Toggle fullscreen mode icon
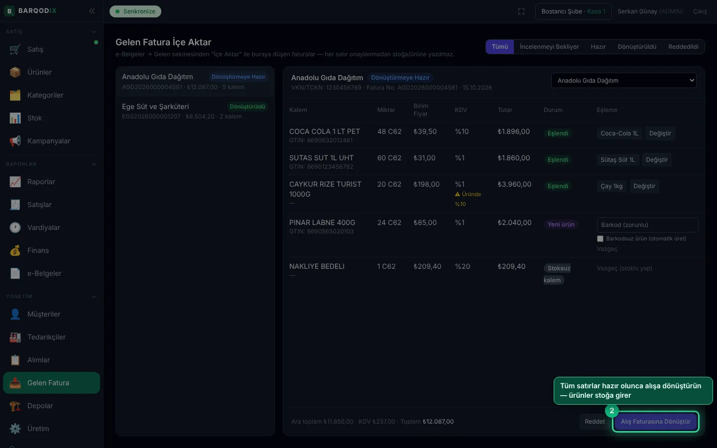717x448 pixels. coord(521,11)
